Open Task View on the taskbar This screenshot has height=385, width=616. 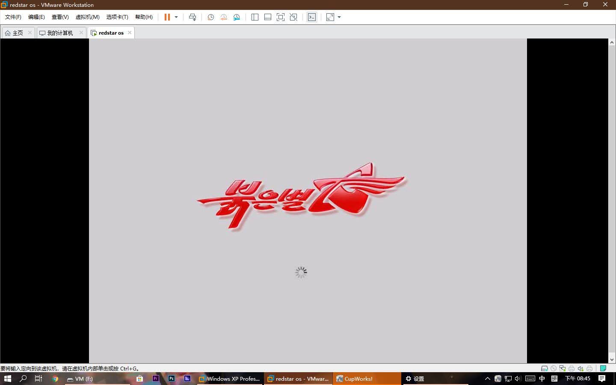pyautogui.click(x=38, y=379)
